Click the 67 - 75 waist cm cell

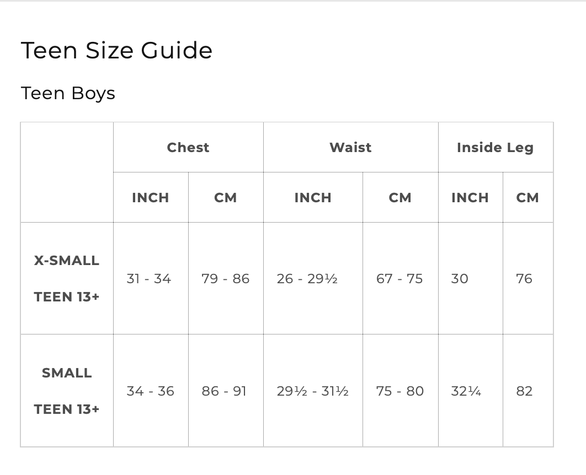399,279
